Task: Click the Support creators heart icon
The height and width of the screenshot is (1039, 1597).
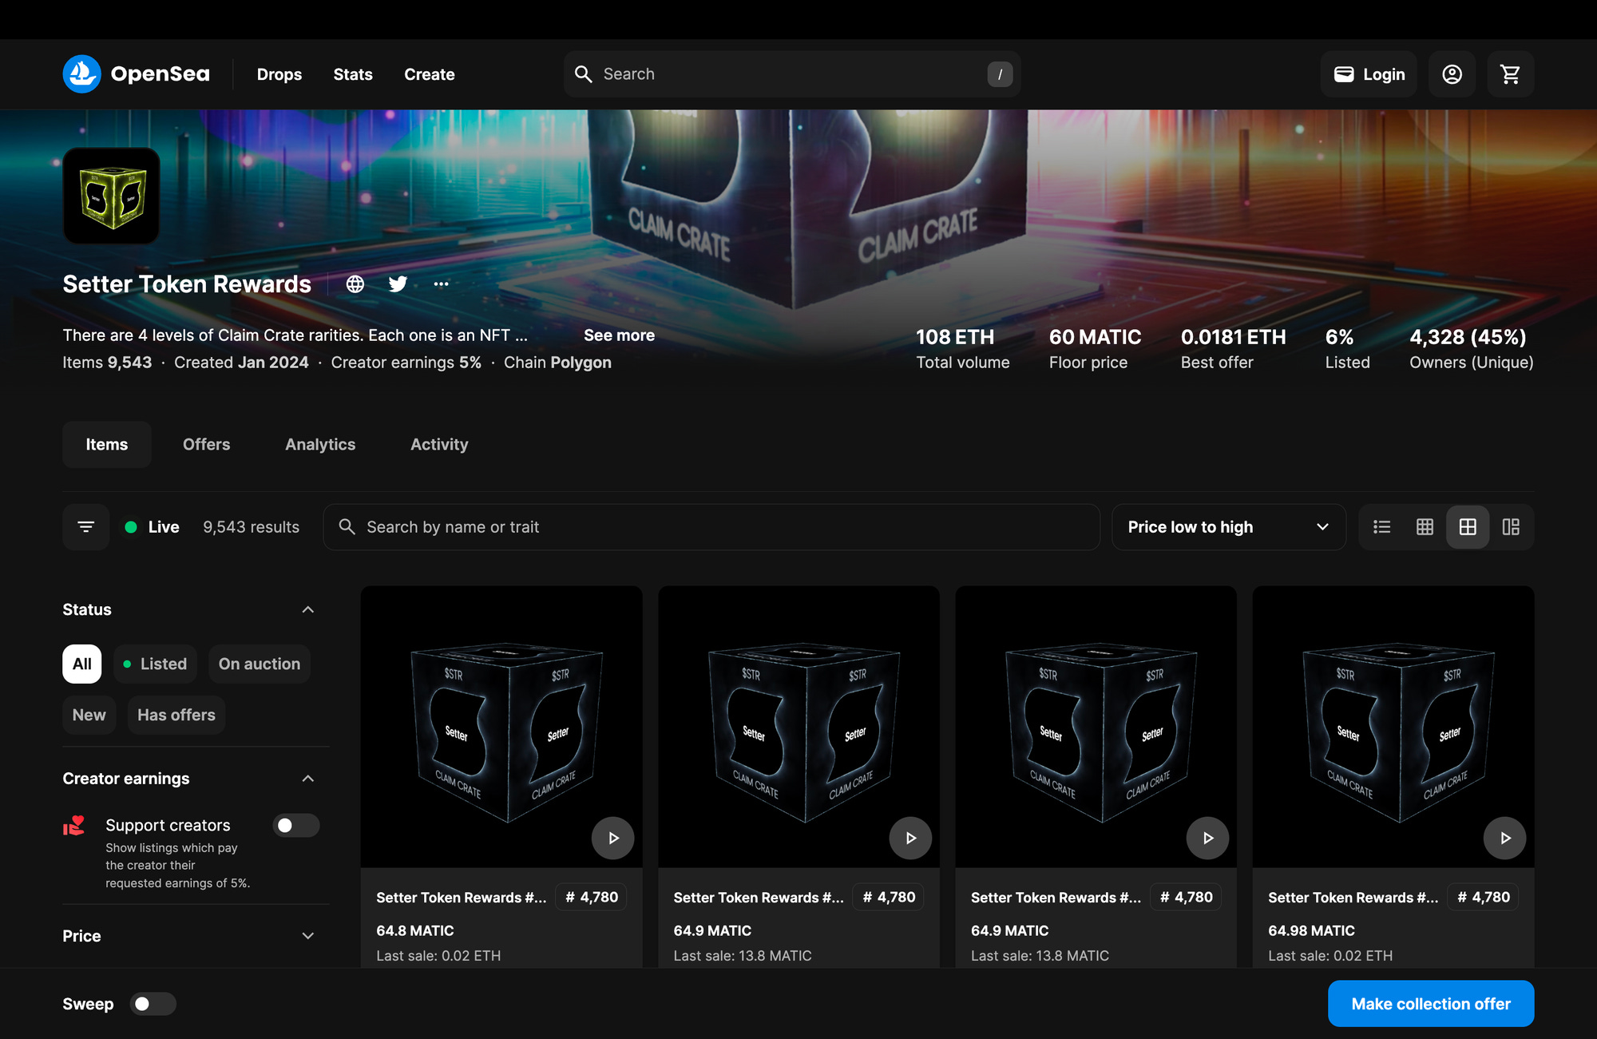Action: tap(74, 825)
